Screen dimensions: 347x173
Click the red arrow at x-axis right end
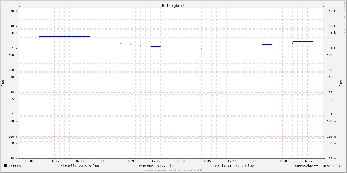point(324,158)
